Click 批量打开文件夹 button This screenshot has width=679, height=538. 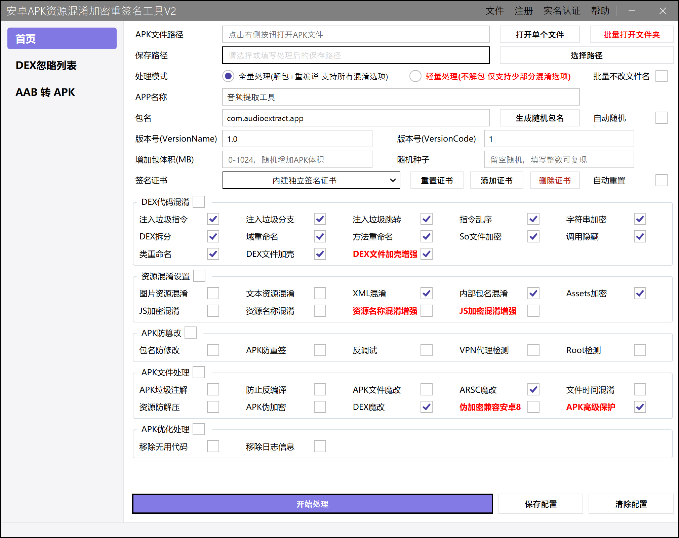coord(631,35)
